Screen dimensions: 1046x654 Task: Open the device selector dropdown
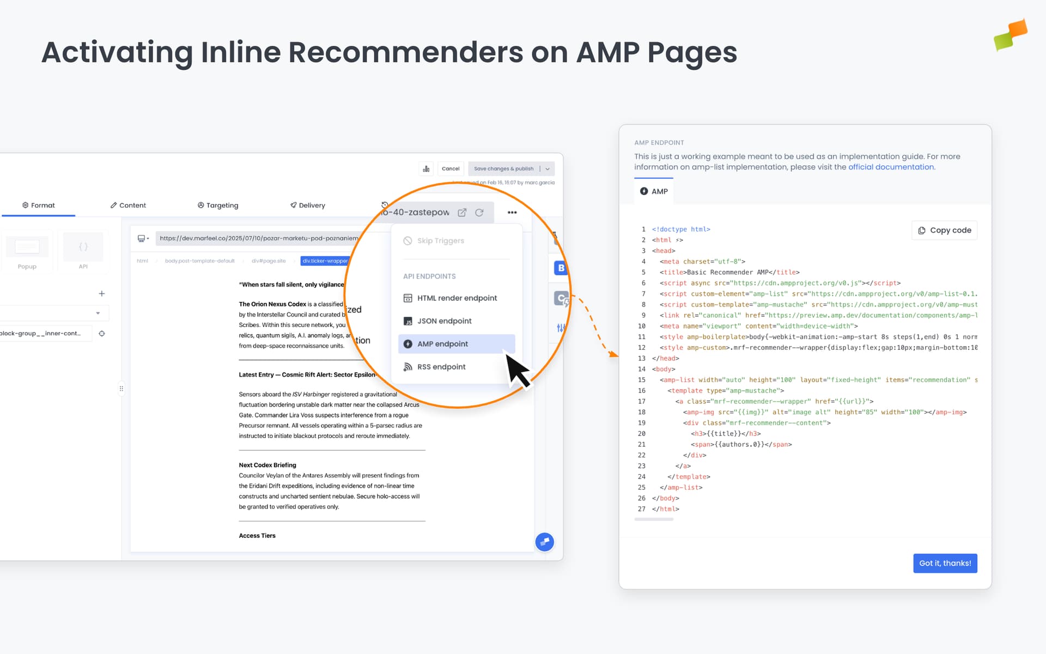(x=147, y=238)
